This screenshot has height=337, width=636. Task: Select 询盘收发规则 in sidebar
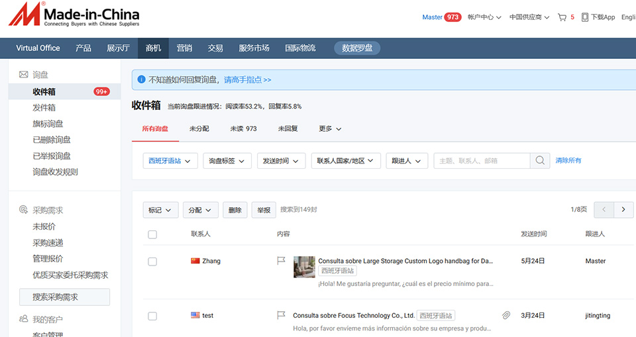[55, 171]
